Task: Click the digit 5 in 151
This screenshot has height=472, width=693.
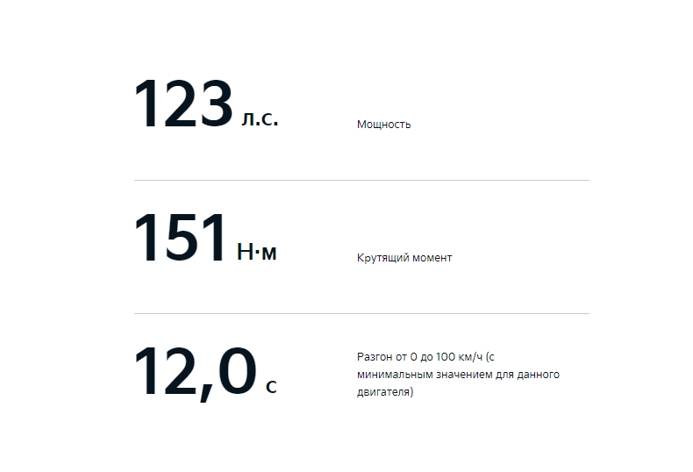Action: (181, 238)
